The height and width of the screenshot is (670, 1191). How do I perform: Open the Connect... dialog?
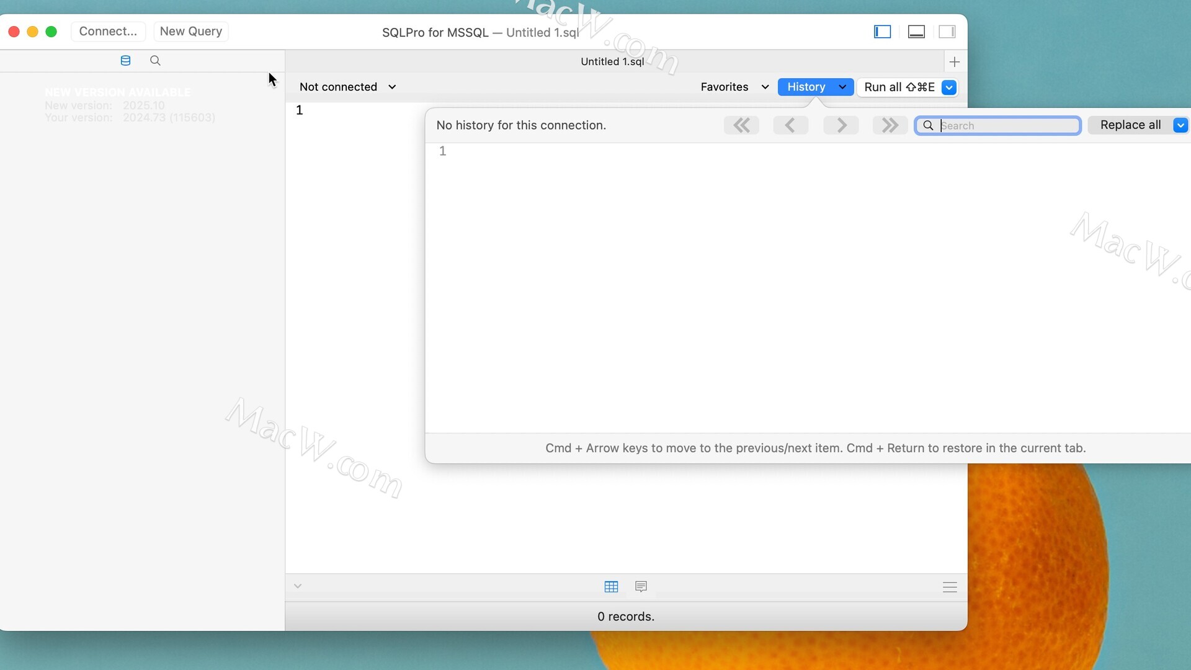108,32
